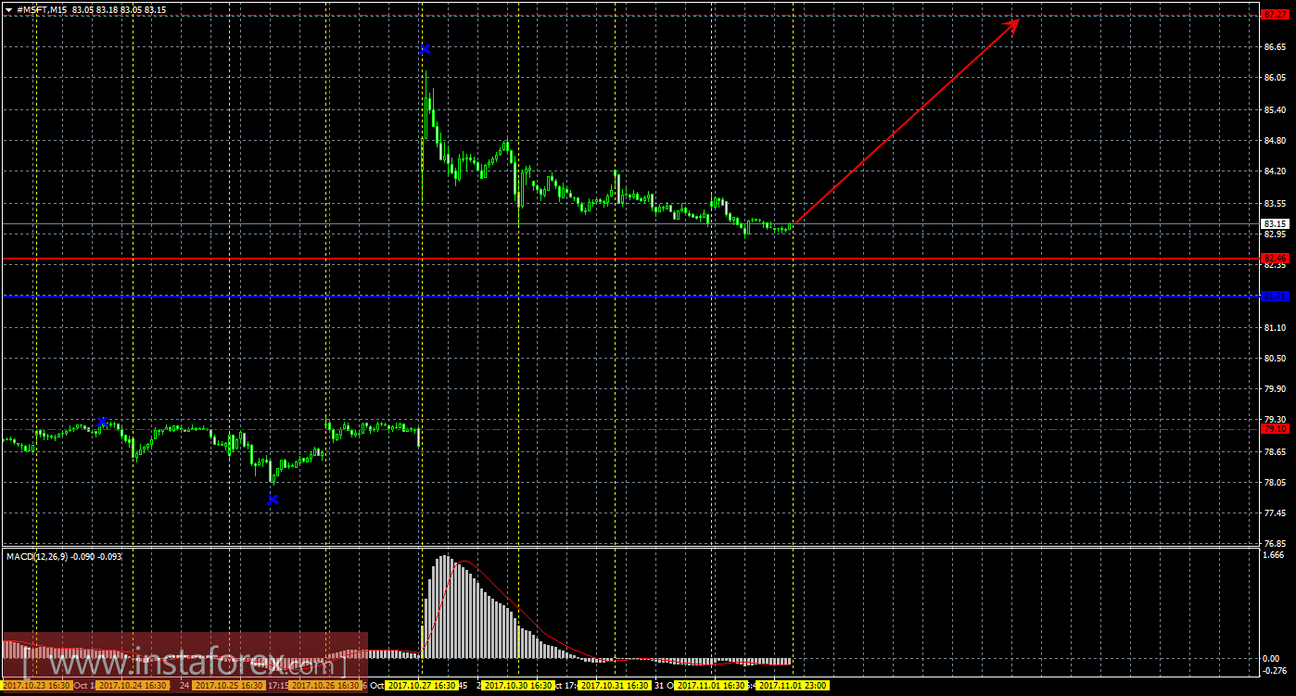Click the 77.45 price axis value

click(1276, 513)
